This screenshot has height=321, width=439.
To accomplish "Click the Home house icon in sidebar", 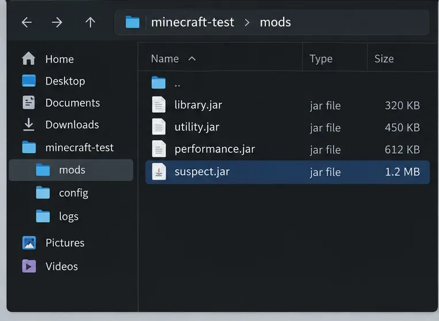I will click(29, 59).
